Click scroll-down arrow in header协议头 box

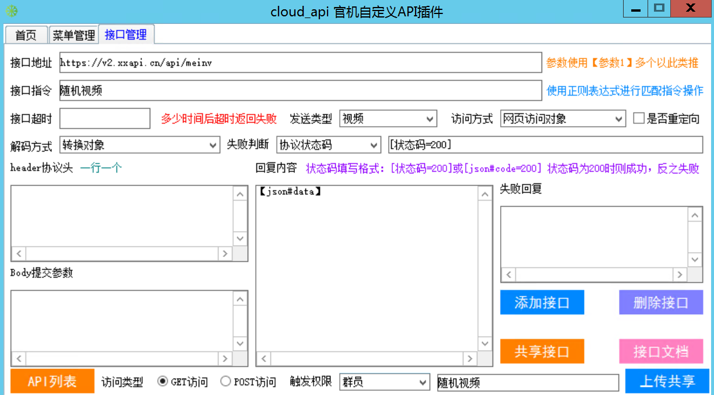point(240,238)
